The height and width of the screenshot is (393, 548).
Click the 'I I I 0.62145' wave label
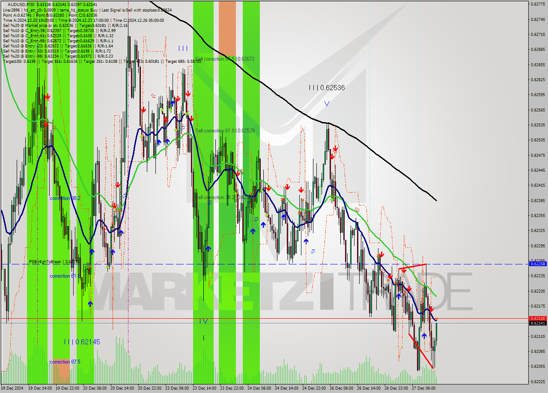[x=82, y=342]
